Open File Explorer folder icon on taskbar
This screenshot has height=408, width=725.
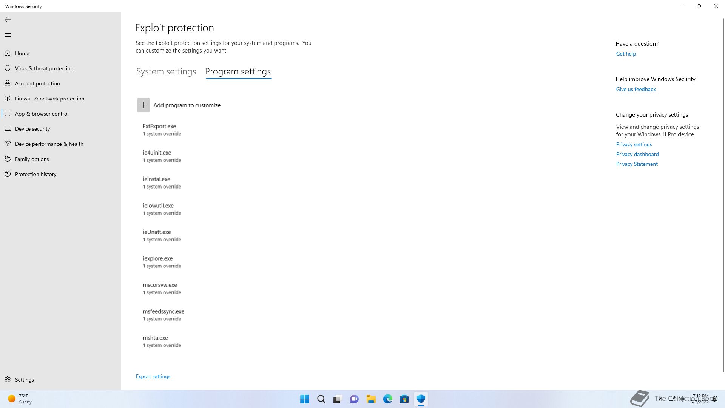point(371,399)
